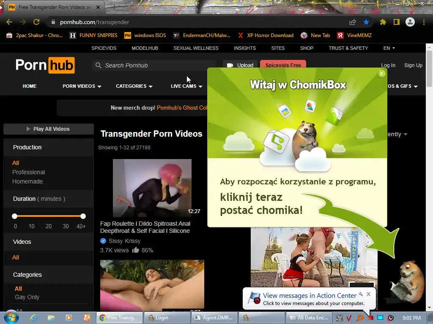The height and width of the screenshot is (324, 433).
Task: Close the ChomikBox welcome popup
Action: click(381, 73)
